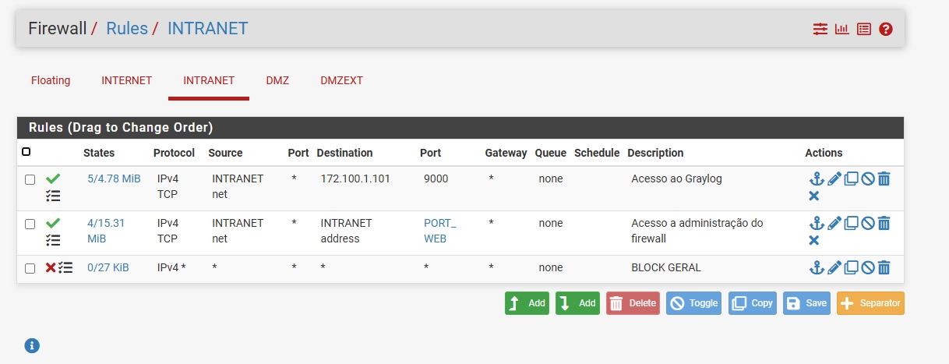The image size is (949, 364).
Task: Switch to the DMZ tab
Action: [x=277, y=80]
